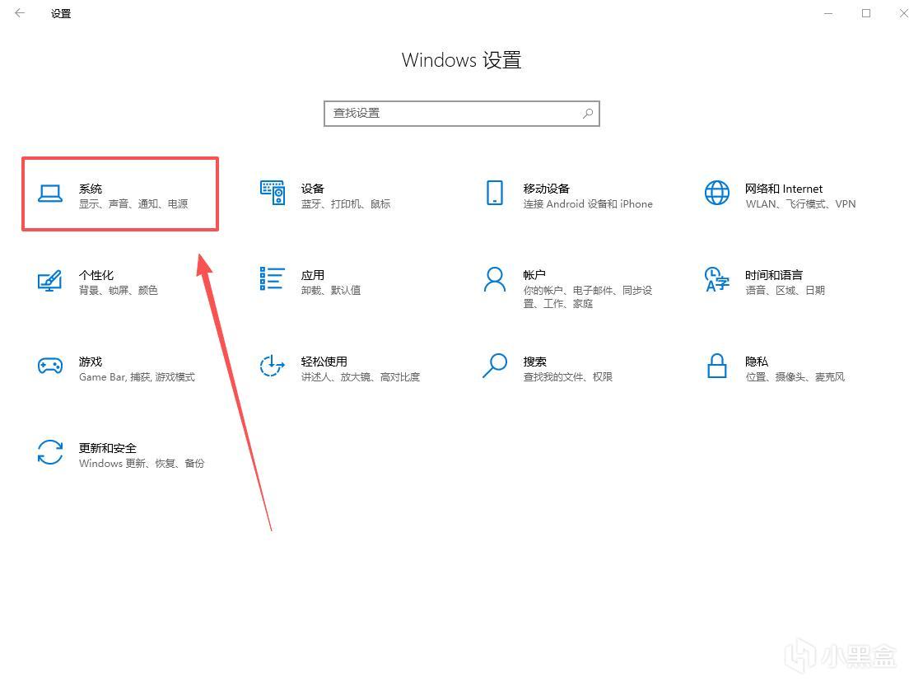Screen dimensions: 923x691
Task: Minimize the 设置 window
Action: (x=828, y=13)
